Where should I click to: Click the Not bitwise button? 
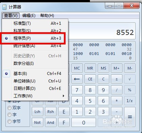[x=38, y=122]
